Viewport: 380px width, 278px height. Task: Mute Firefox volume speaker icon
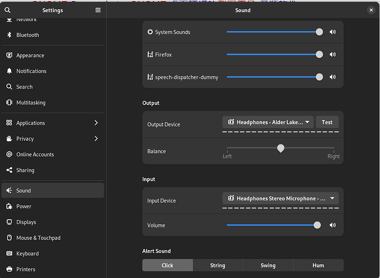click(332, 54)
